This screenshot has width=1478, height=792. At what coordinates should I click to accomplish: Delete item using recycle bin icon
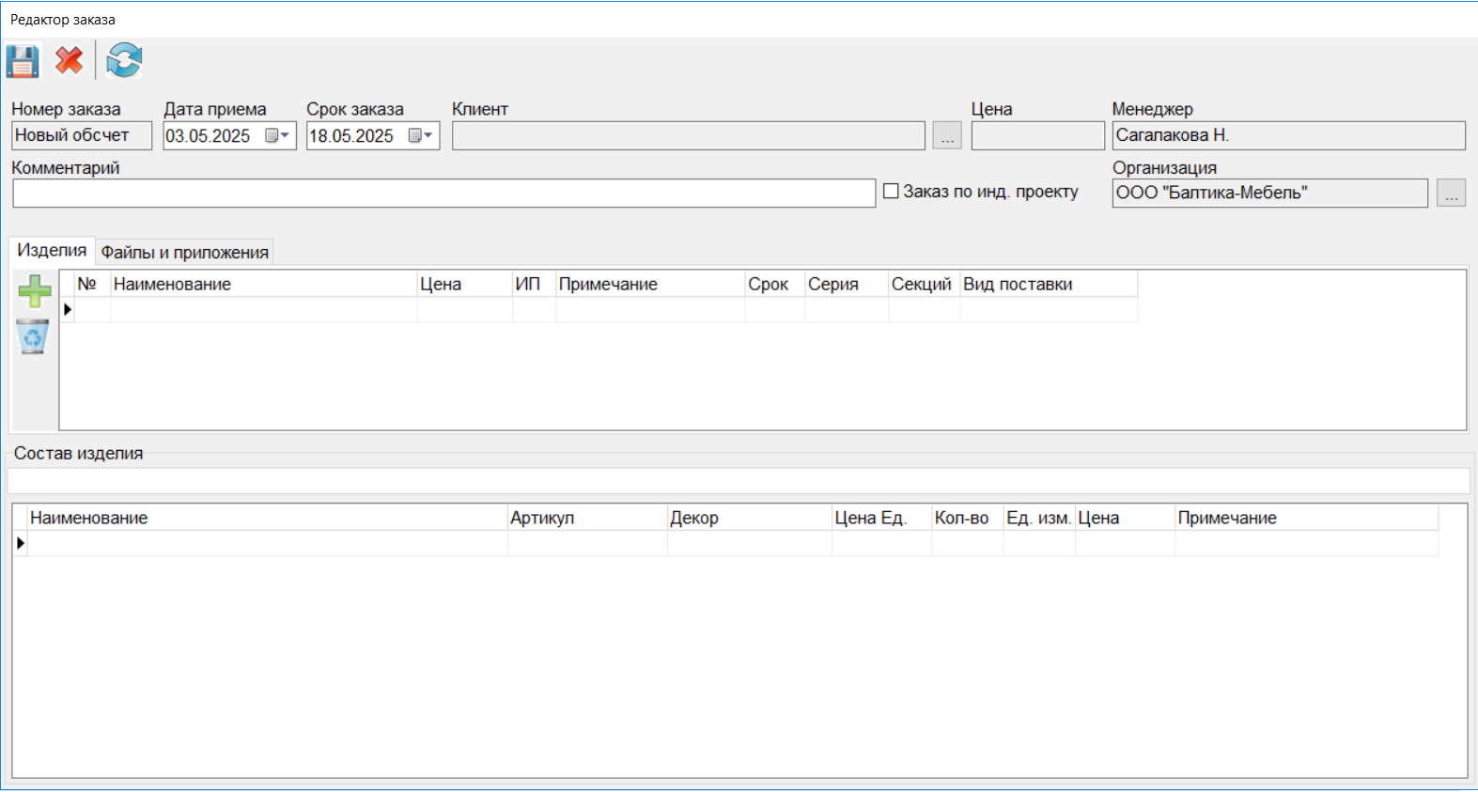(x=33, y=336)
